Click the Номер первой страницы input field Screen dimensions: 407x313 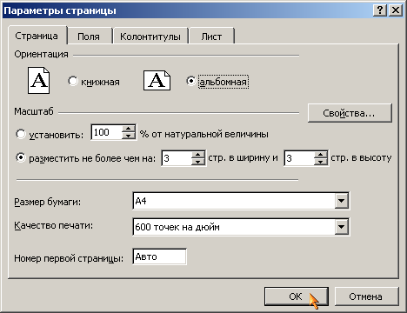pyautogui.click(x=159, y=256)
